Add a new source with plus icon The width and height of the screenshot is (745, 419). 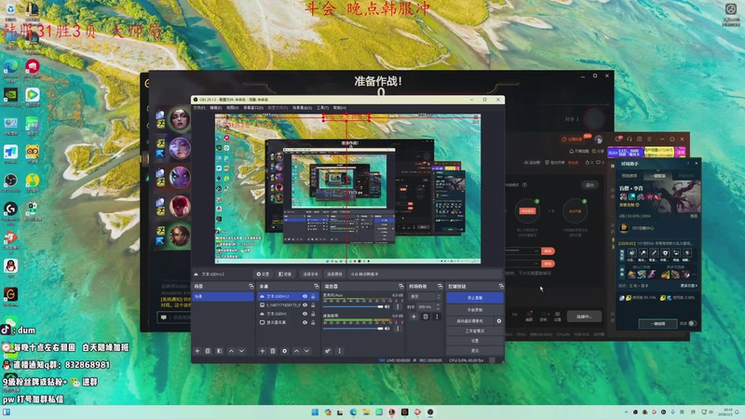point(263,351)
